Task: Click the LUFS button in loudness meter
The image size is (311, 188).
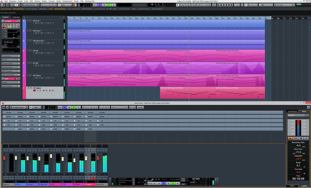Action: tap(296, 138)
